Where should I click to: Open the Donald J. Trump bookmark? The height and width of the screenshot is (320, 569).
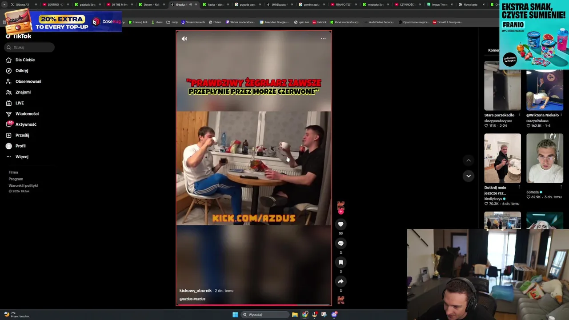pyautogui.click(x=447, y=22)
